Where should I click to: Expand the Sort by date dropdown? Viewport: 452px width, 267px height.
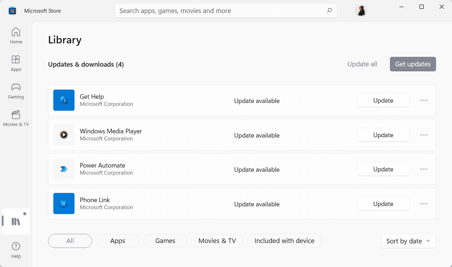[408, 241]
